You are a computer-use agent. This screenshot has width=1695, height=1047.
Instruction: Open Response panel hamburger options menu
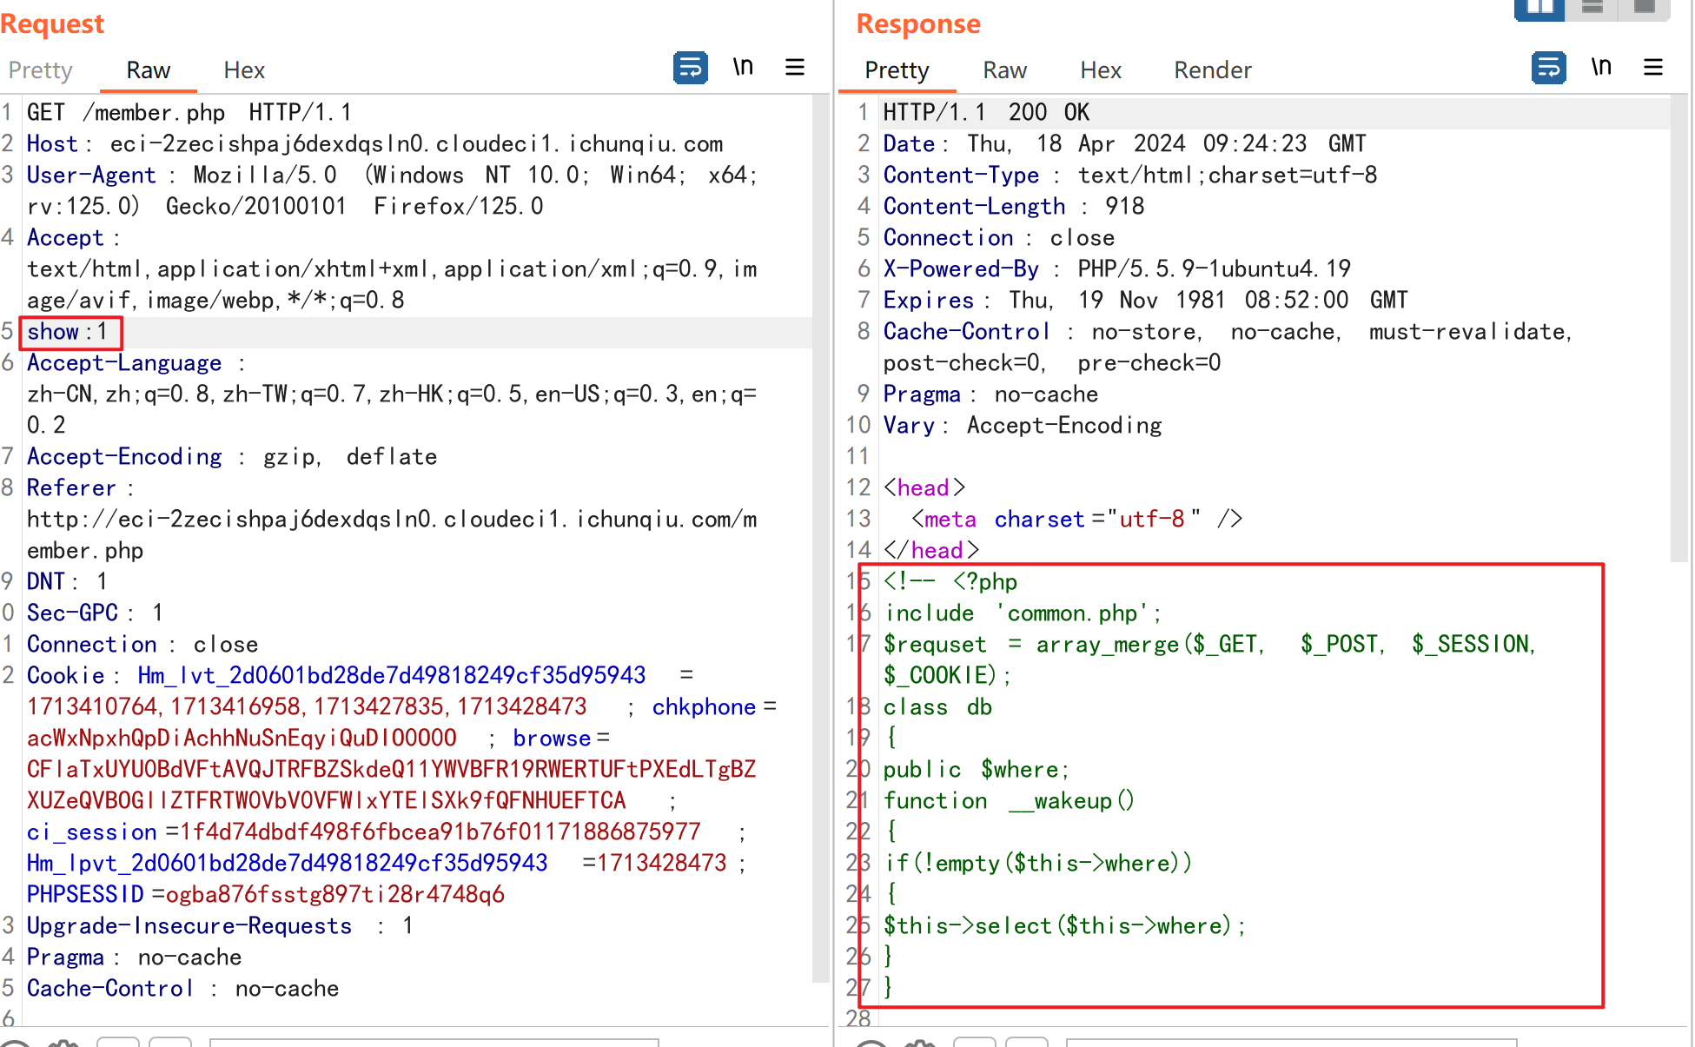coord(1652,68)
